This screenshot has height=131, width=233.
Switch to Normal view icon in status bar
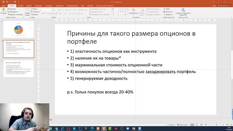tap(192, 125)
